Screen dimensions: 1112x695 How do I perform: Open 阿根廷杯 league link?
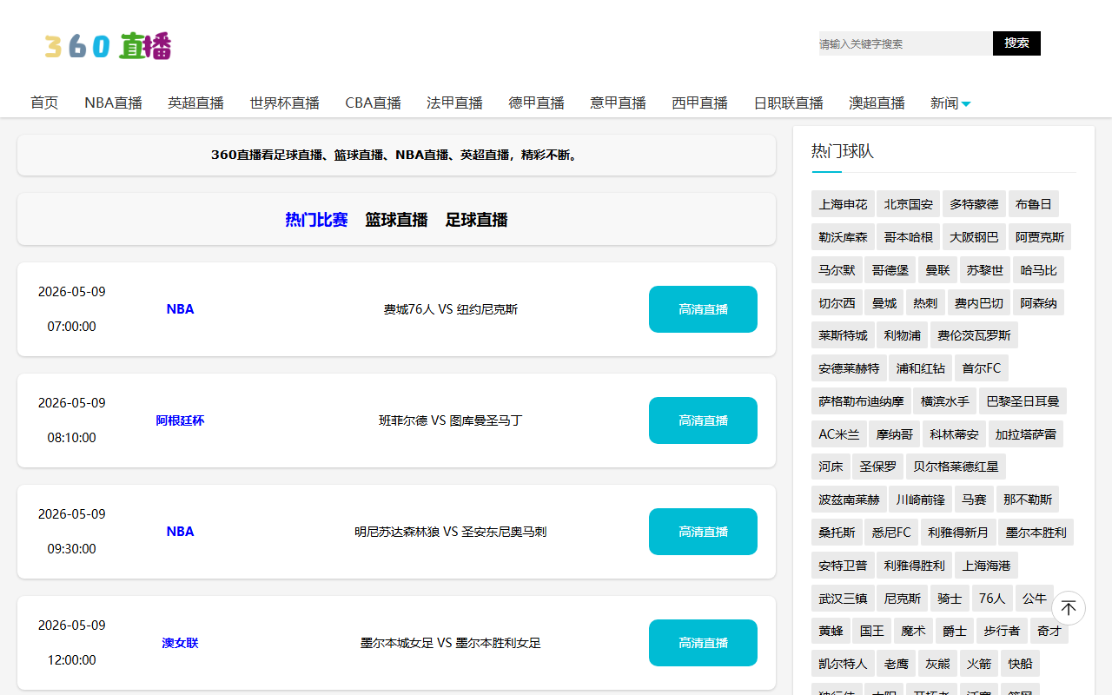[180, 420]
